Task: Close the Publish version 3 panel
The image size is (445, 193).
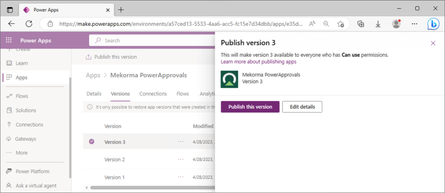Action: coord(433,43)
